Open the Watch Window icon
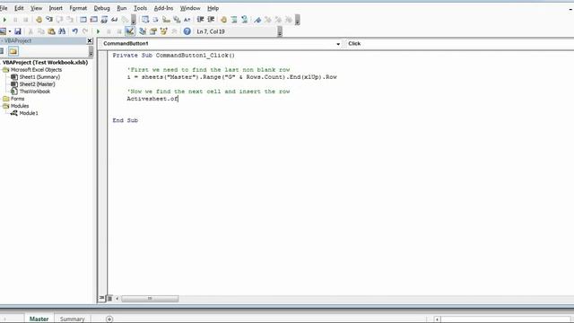574x323 pixels. click(x=104, y=20)
